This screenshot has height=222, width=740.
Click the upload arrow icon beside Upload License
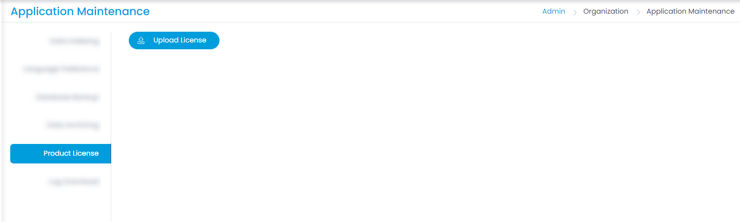[141, 40]
